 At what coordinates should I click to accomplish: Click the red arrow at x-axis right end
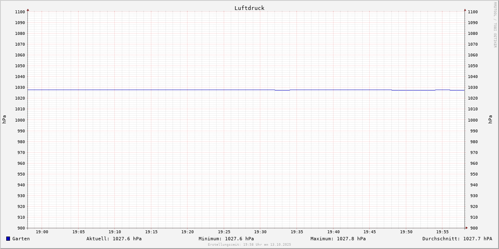click(x=466, y=228)
